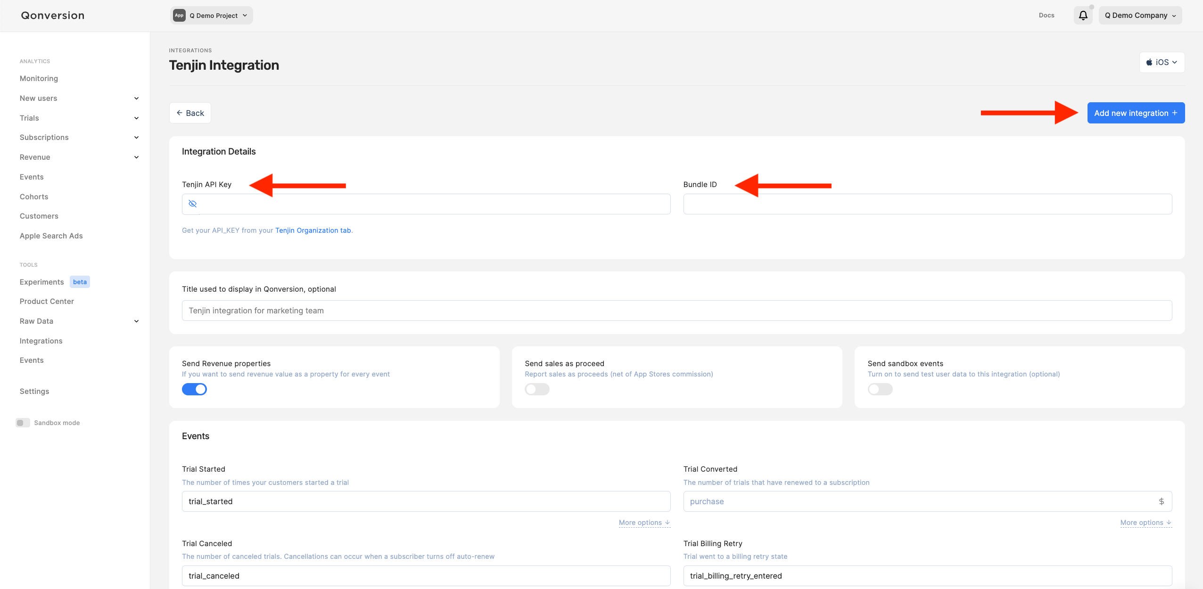Click Add new integration button
The width and height of the screenshot is (1203, 589).
point(1136,113)
